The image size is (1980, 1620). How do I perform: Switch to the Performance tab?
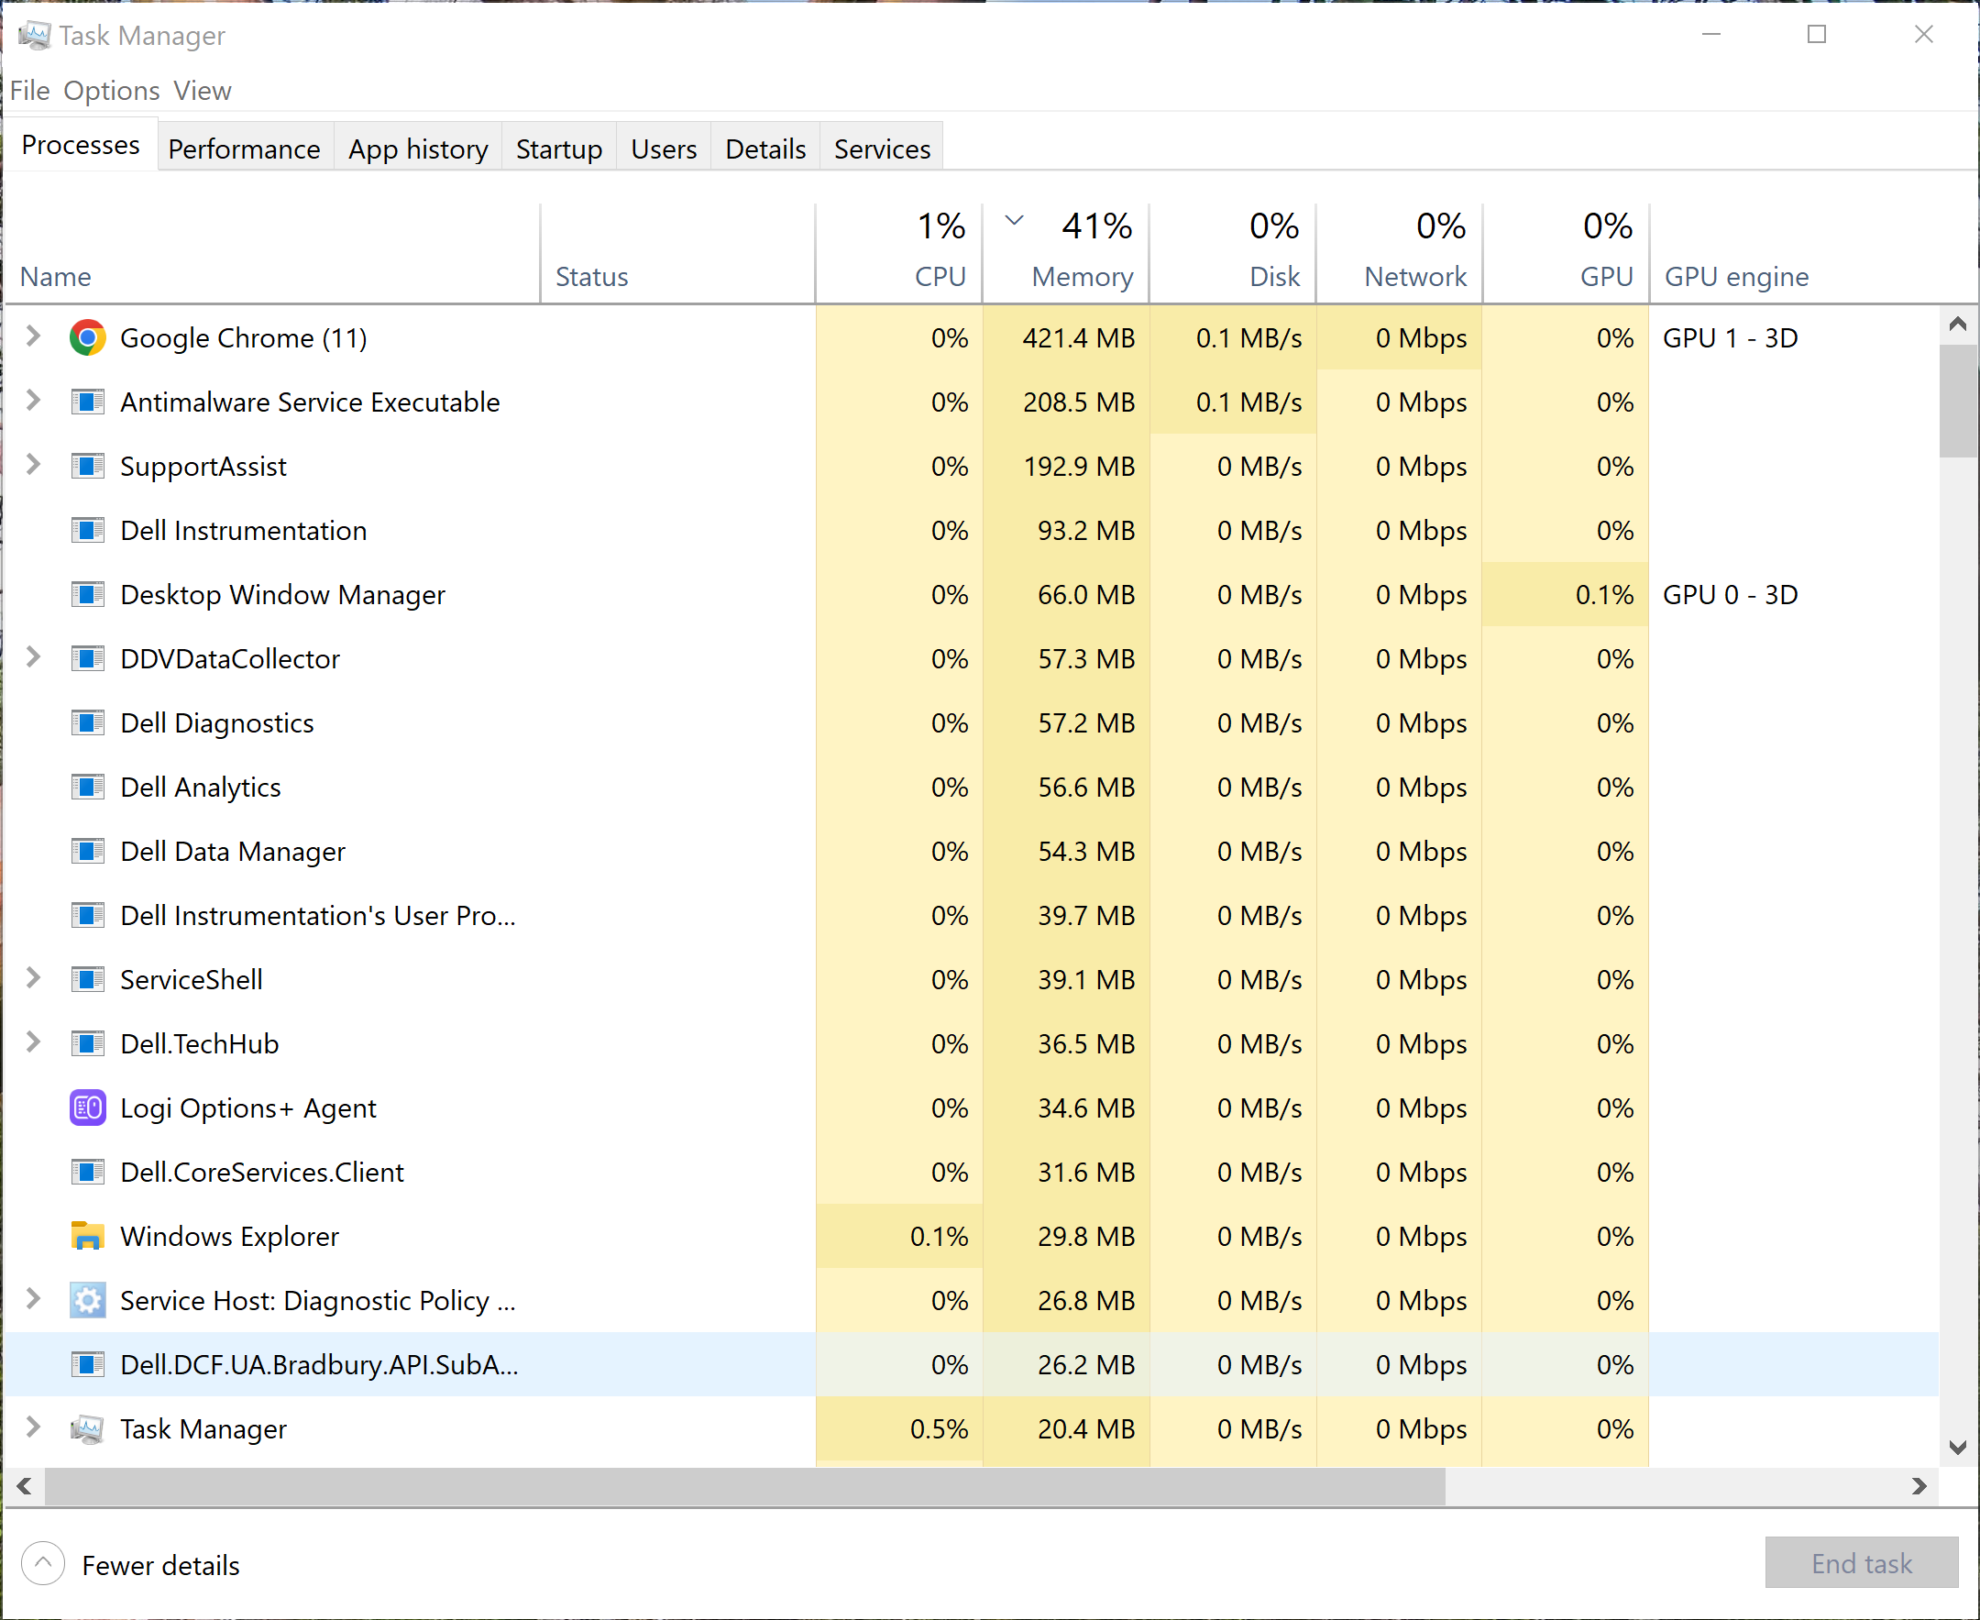[244, 149]
